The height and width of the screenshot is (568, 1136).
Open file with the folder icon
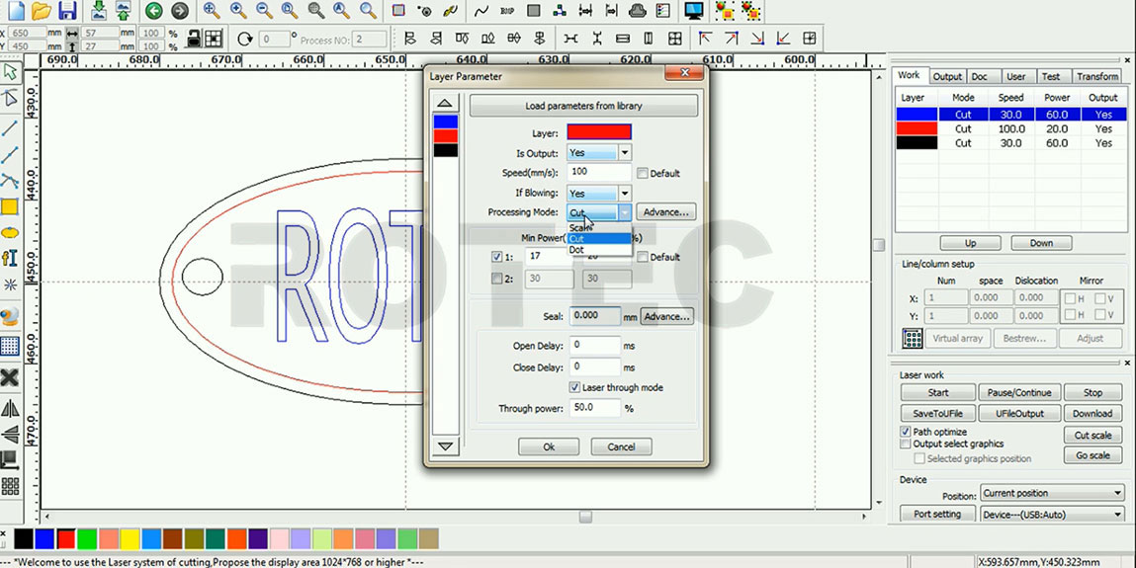41,11
